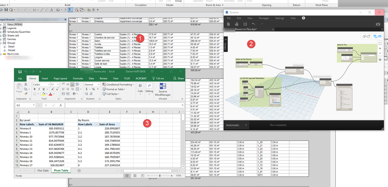Image resolution: width=388 pixels, height=187 pixels.
Task: Click the Cut scissors icon in Excel
Action: point(26,84)
